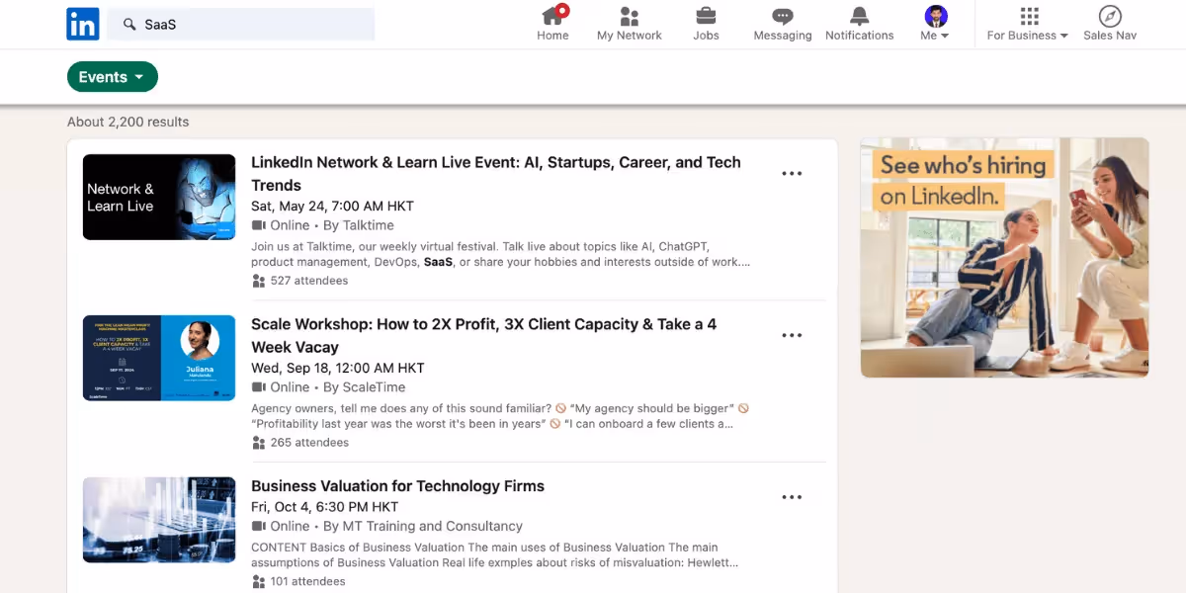Click '527 attendees' text
1186x593 pixels.
pos(309,281)
